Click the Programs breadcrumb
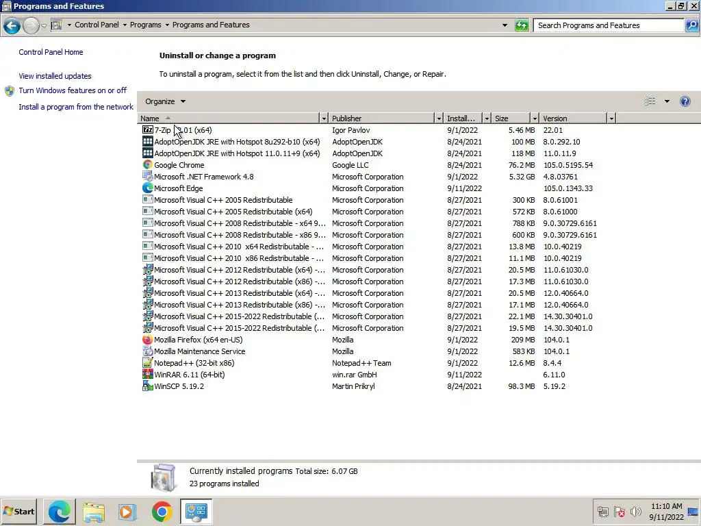The height and width of the screenshot is (526, 701). 145,25
